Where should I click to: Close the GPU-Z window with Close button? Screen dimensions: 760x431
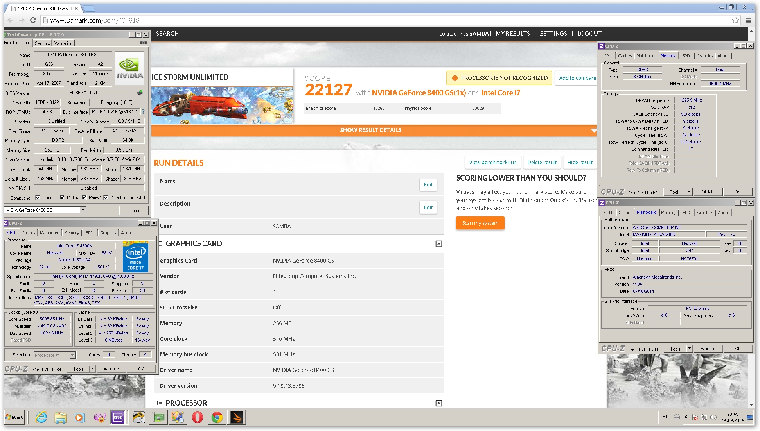pyautogui.click(x=134, y=210)
